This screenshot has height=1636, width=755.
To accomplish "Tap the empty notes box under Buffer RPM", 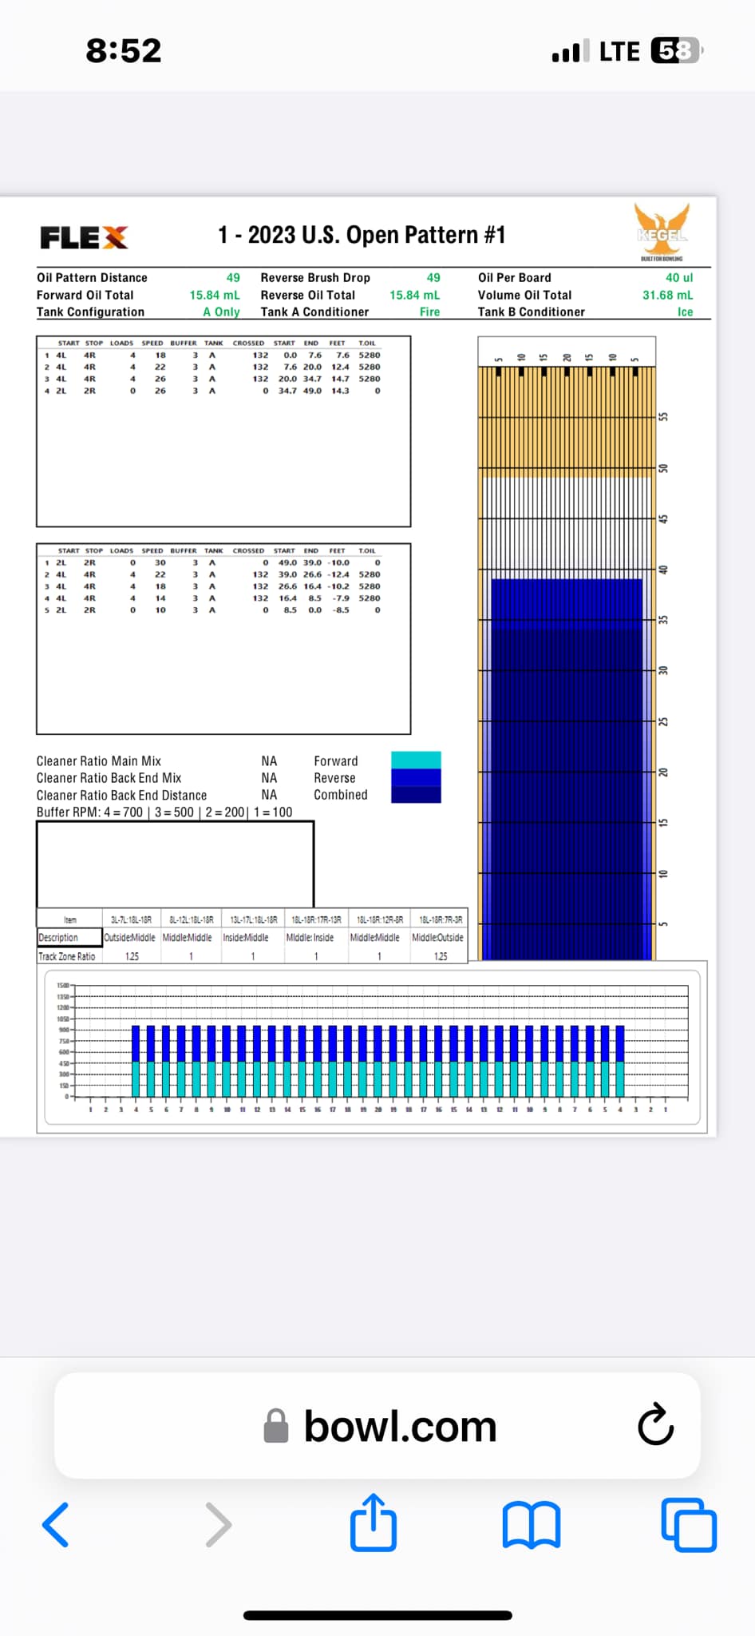I will 175,864.
